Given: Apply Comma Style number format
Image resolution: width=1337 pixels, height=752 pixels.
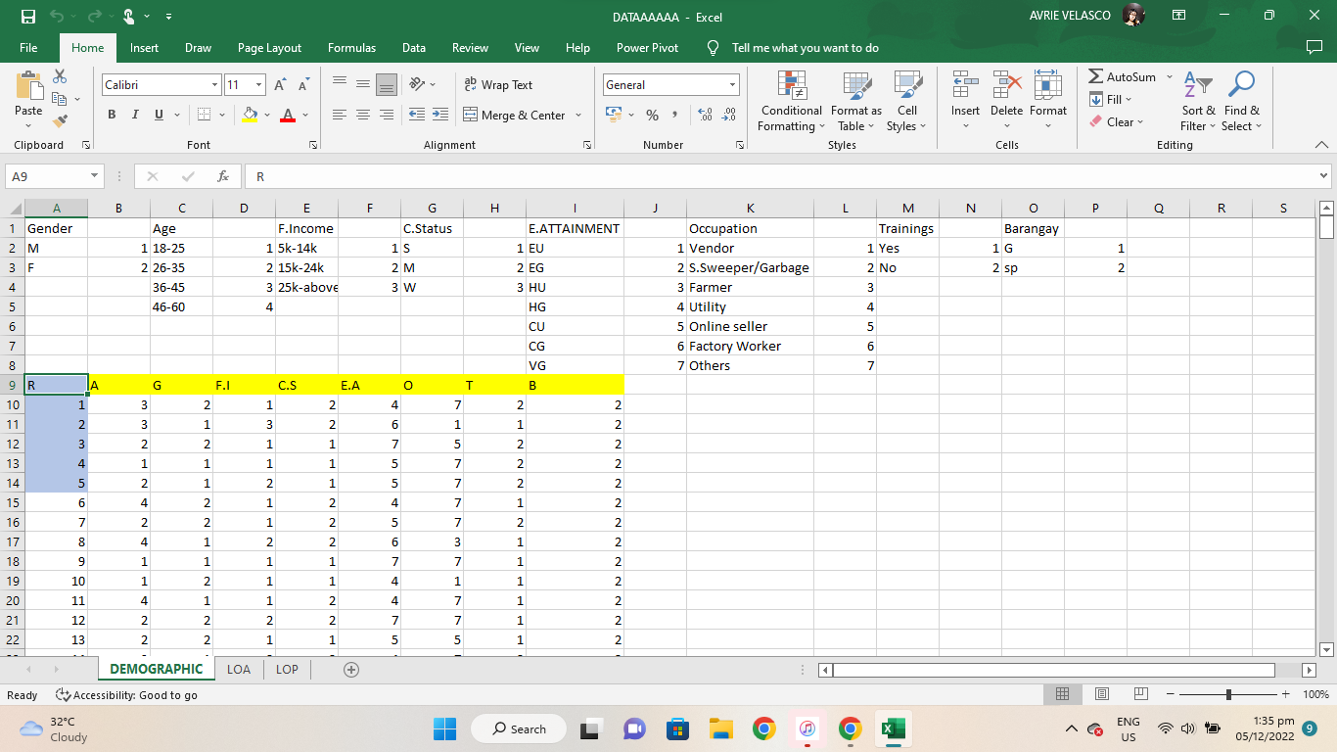Looking at the screenshot, I should click(675, 115).
